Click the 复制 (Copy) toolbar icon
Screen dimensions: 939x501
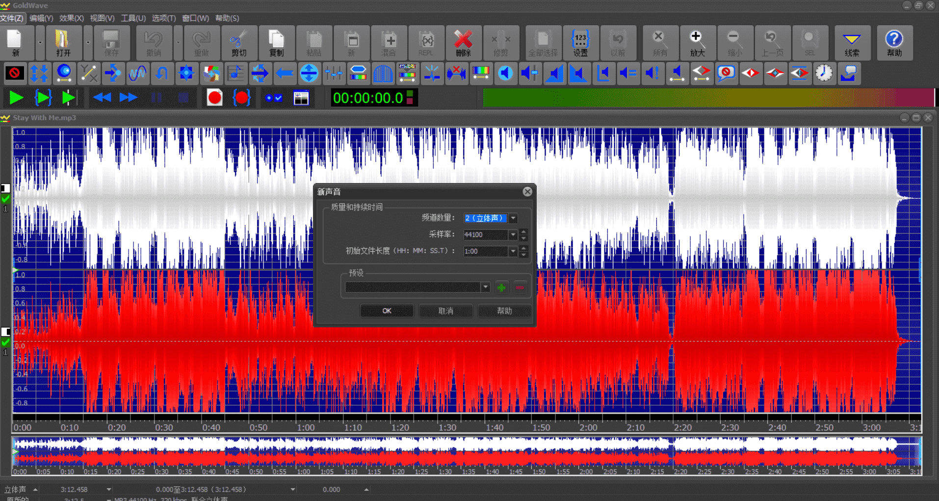click(x=276, y=43)
